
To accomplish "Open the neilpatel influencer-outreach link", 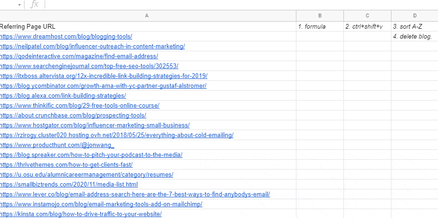I will pyautogui.click(x=92, y=47).
